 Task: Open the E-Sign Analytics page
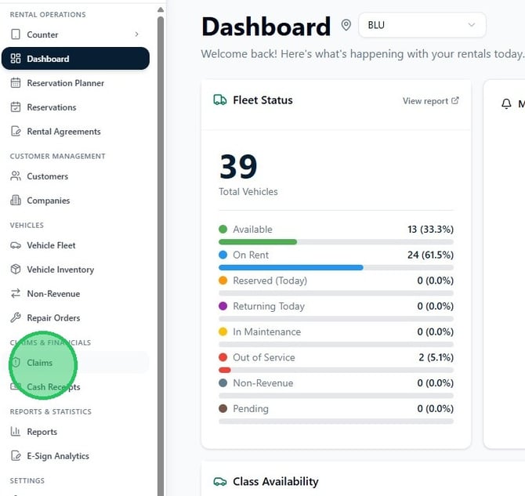[75, 456]
